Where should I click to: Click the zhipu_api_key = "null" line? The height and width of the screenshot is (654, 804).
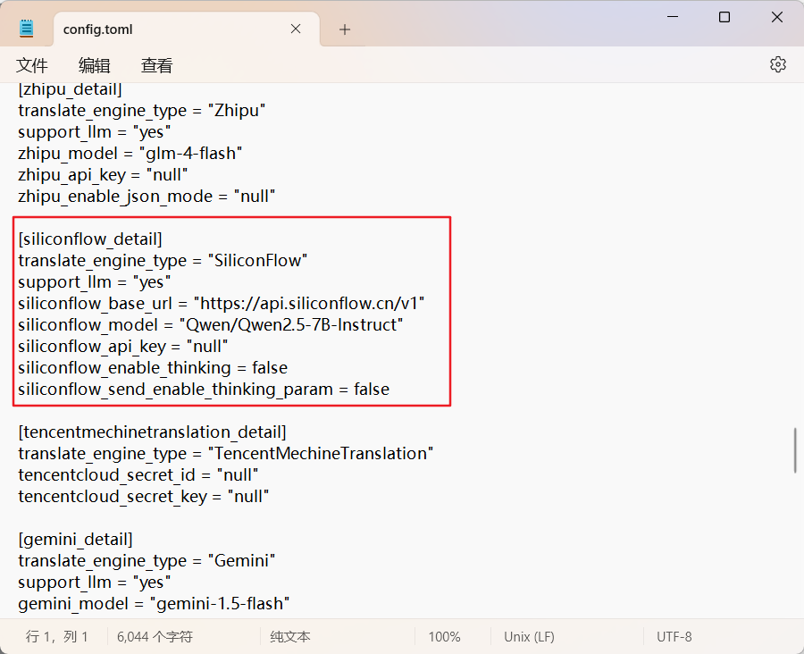point(103,175)
